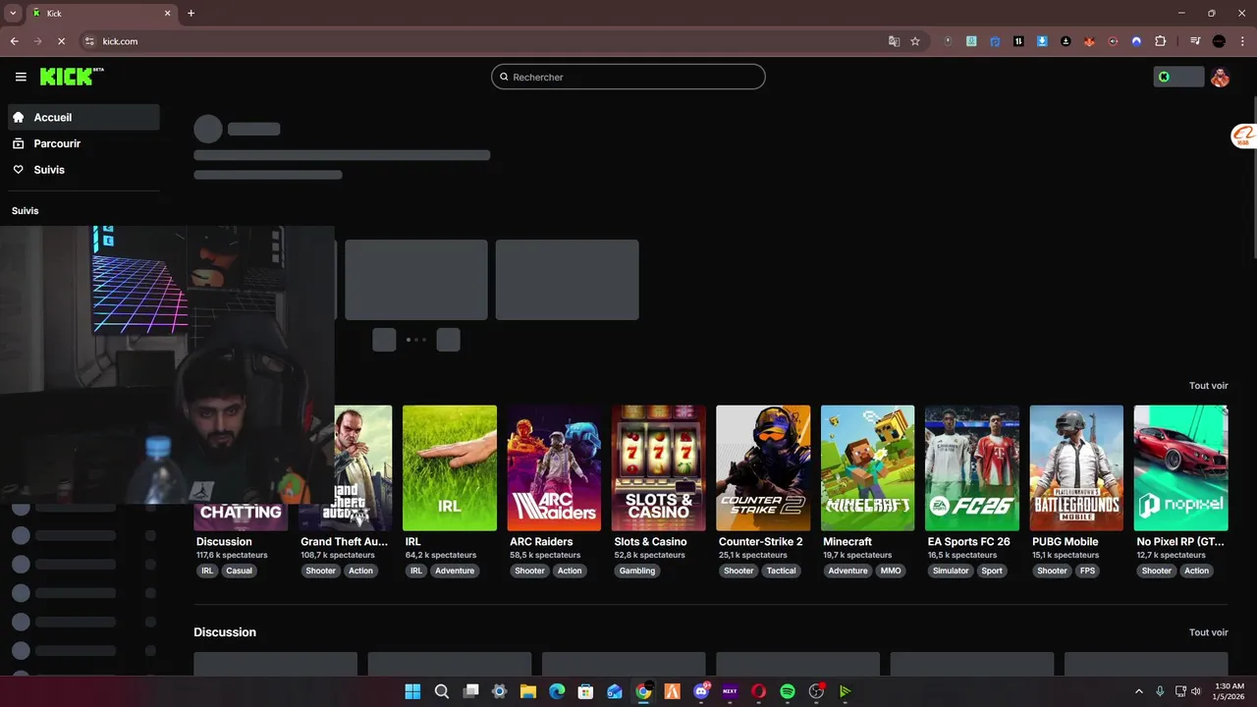Viewport: 1257px width, 707px height.
Task: Select the Simulator tag under EA Sports FC 26
Action: click(x=951, y=571)
